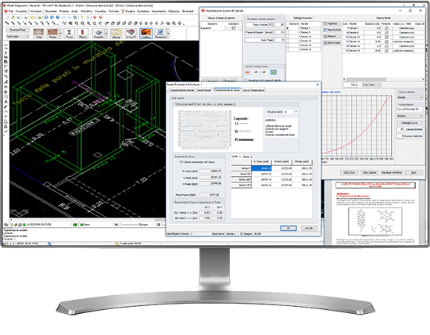Click the Temp. Iniziale value field
Screen dimensions: 430x335
279,25
